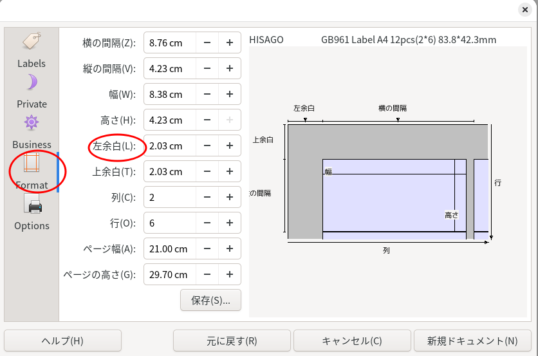Viewport: 538px width, 356px height.
Task: Increase width 幅(W) with plus button
Action: 230,94
